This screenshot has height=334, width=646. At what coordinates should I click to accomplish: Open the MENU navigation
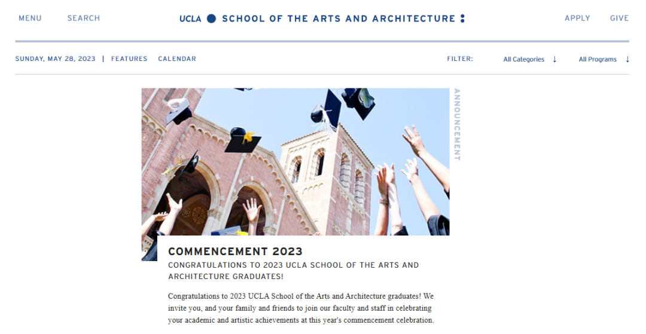pyautogui.click(x=30, y=19)
